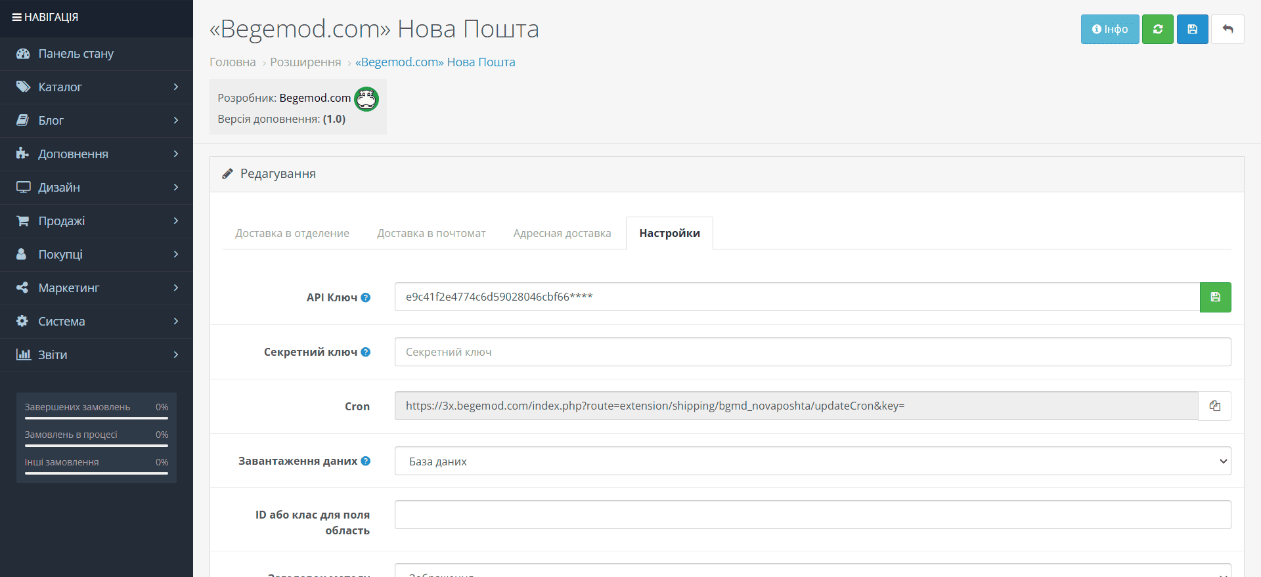The width and height of the screenshot is (1261, 577).
Task: Click the Інфо button
Action: click(1110, 29)
